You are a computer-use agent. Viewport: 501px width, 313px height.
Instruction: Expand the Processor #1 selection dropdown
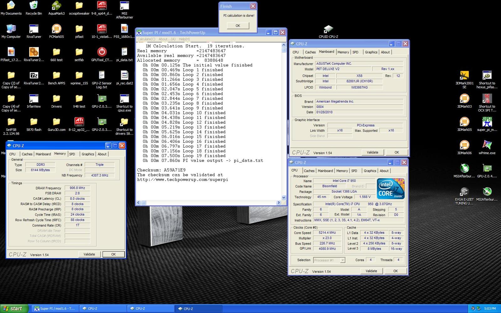point(343,260)
